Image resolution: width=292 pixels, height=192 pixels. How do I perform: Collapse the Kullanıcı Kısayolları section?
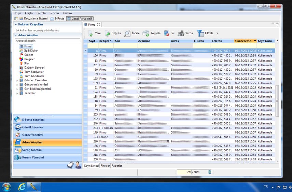pyautogui.click(x=16, y=25)
